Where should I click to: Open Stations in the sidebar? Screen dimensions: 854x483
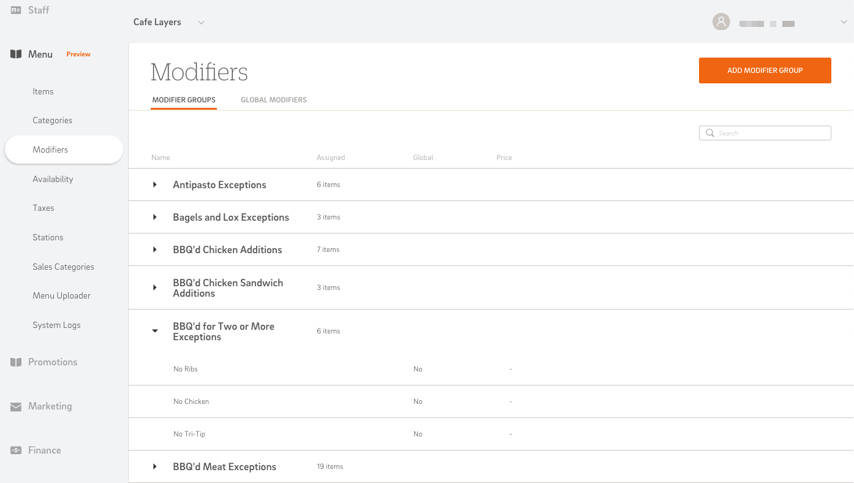tap(48, 237)
